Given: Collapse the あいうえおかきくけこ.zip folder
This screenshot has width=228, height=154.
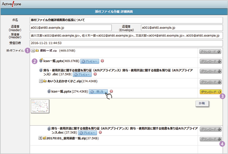Looking at the screenshot, I should pos(40,82).
